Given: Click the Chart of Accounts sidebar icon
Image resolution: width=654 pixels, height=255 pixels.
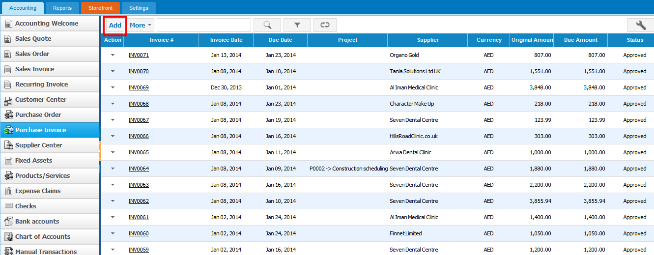Looking at the screenshot, I should click(x=8, y=237).
